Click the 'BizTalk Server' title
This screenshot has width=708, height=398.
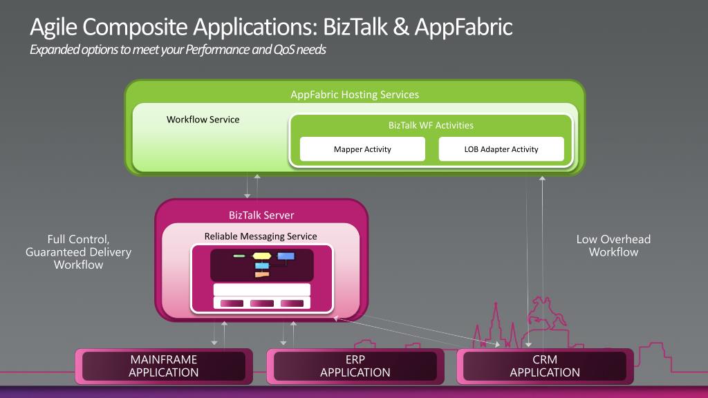point(261,216)
